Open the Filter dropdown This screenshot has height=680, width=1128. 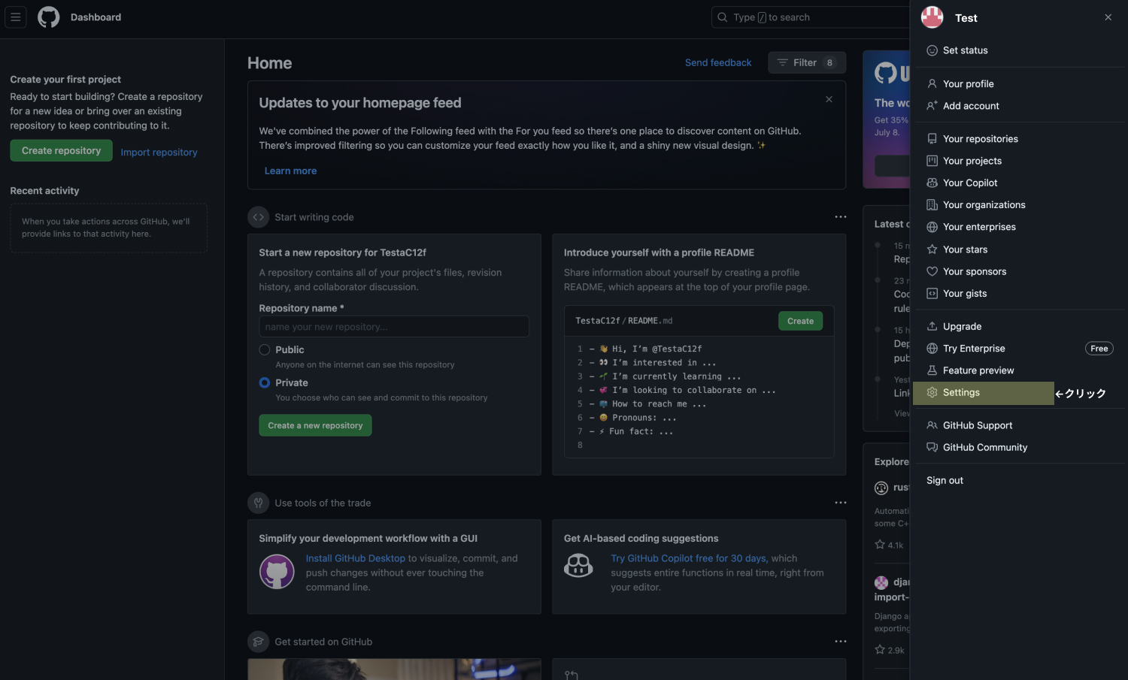(x=806, y=62)
